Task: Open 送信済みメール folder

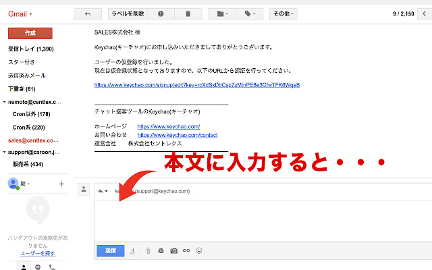Action: tap(27, 76)
